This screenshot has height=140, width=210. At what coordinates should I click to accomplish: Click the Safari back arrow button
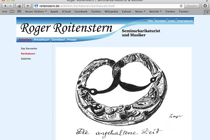click(x=5, y=6)
